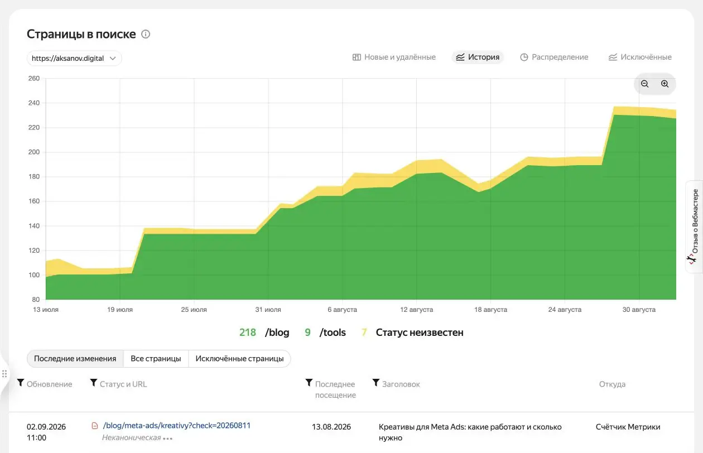Switch to the Распределение view

(554, 57)
